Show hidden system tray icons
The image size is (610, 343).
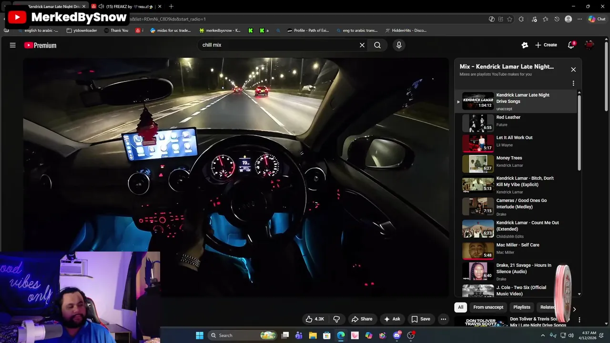[x=542, y=335]
